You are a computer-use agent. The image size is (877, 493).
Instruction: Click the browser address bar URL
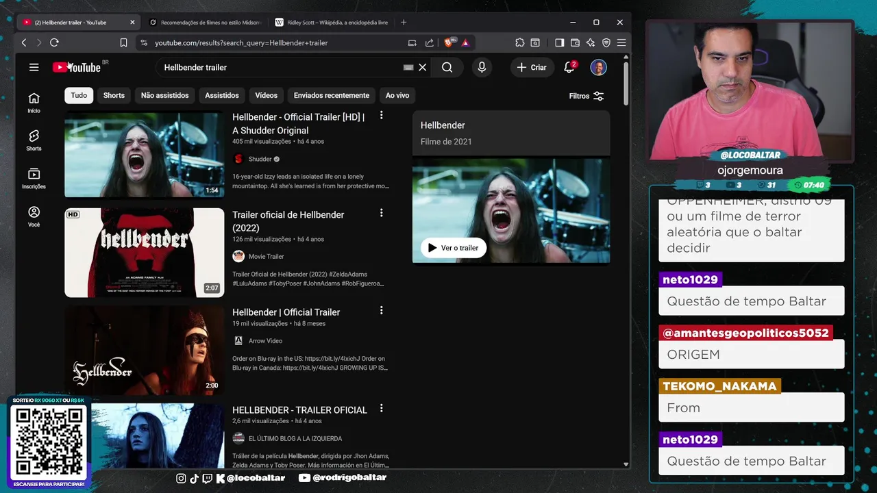click(x=241, y=42)
